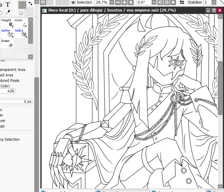This screenshot has width=224, height=192.
Task: Flip the canvas view horizontally
Action: [182, 2]
